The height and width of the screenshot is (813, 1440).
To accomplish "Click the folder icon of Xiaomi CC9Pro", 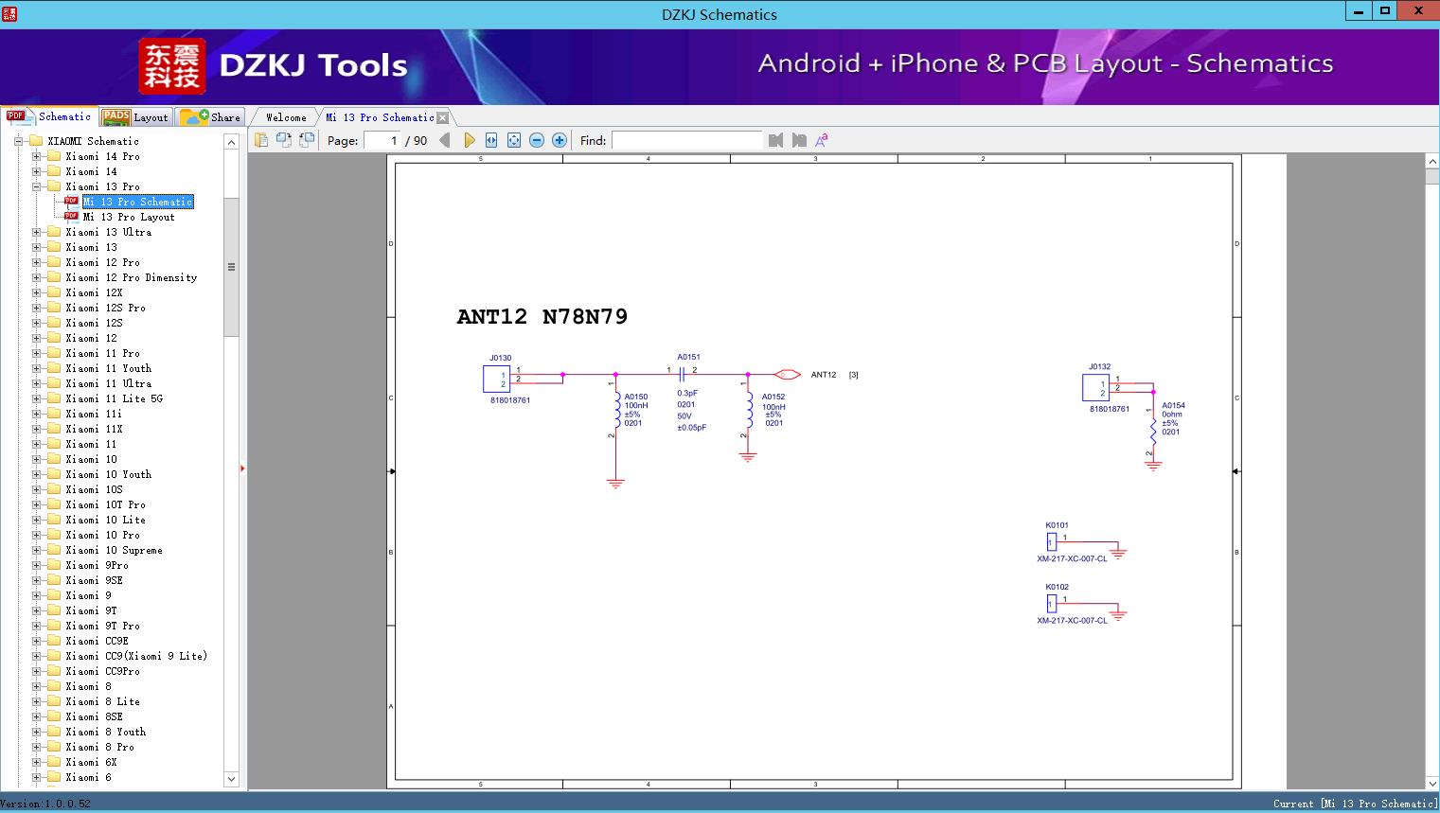I will [x=54, y=671].
